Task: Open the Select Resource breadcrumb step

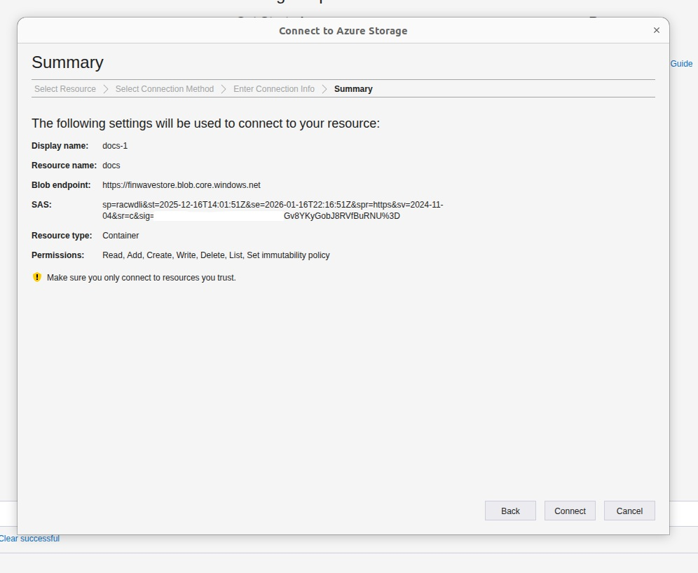Action: [65, 88]
